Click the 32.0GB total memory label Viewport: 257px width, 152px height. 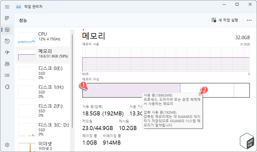point(242,37)
